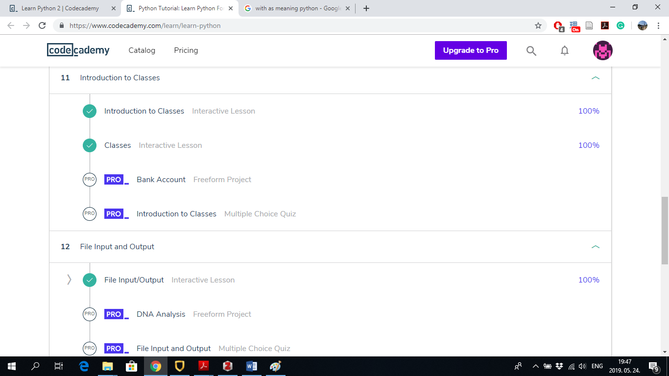Viewport: 669px width, 376px height.
Task: Click the Upgrade to Pro button
Action: pos(471,50)
